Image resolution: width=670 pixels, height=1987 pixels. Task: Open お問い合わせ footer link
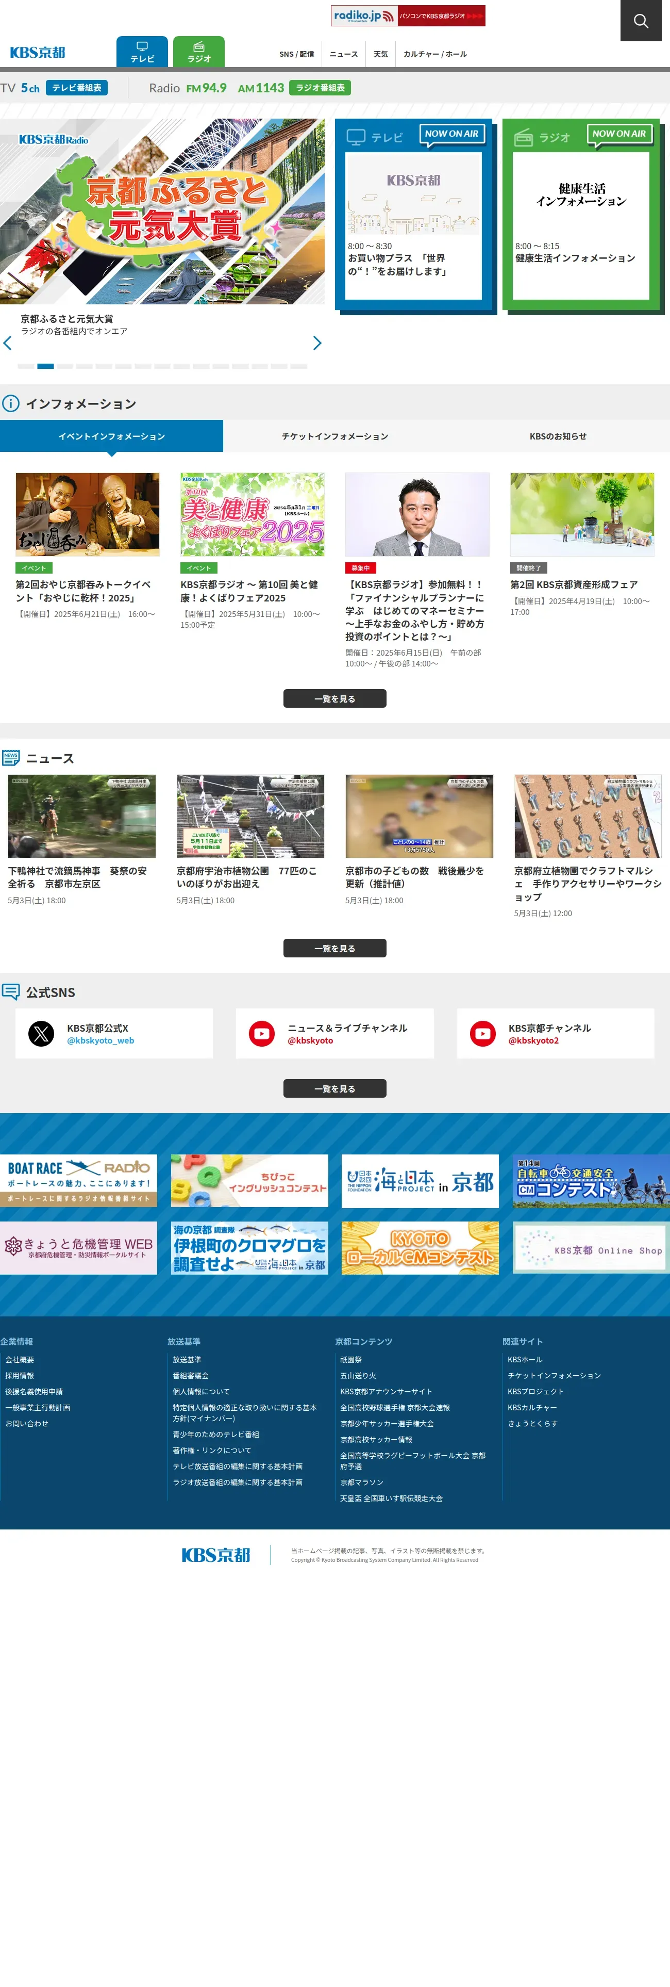click(x=27, y=1423)
